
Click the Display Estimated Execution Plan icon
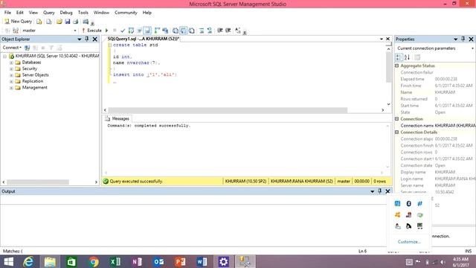[131, 31]
